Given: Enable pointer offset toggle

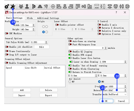Looking at the screenshot, I should 57,25.
